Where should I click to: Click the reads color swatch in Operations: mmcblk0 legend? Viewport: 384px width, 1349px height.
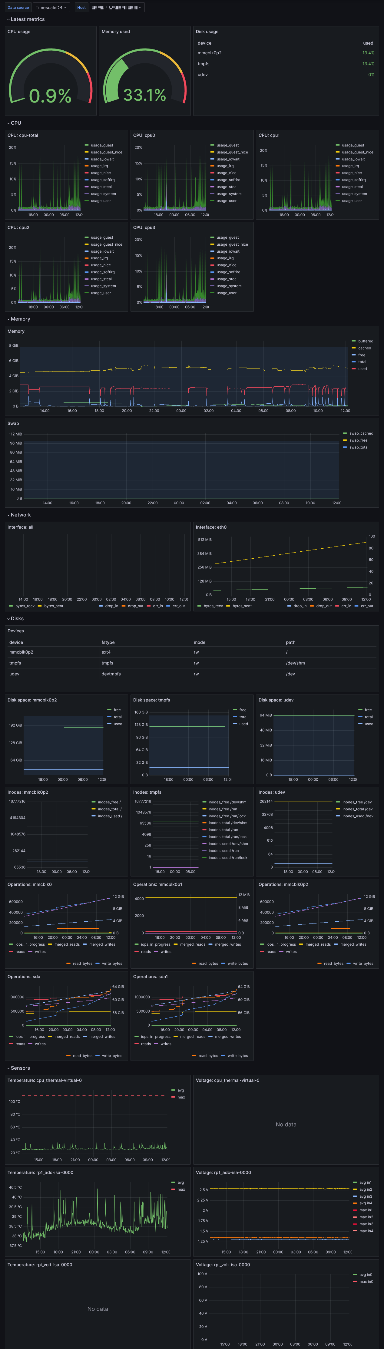pyautogui.click(x=11, y=951)
